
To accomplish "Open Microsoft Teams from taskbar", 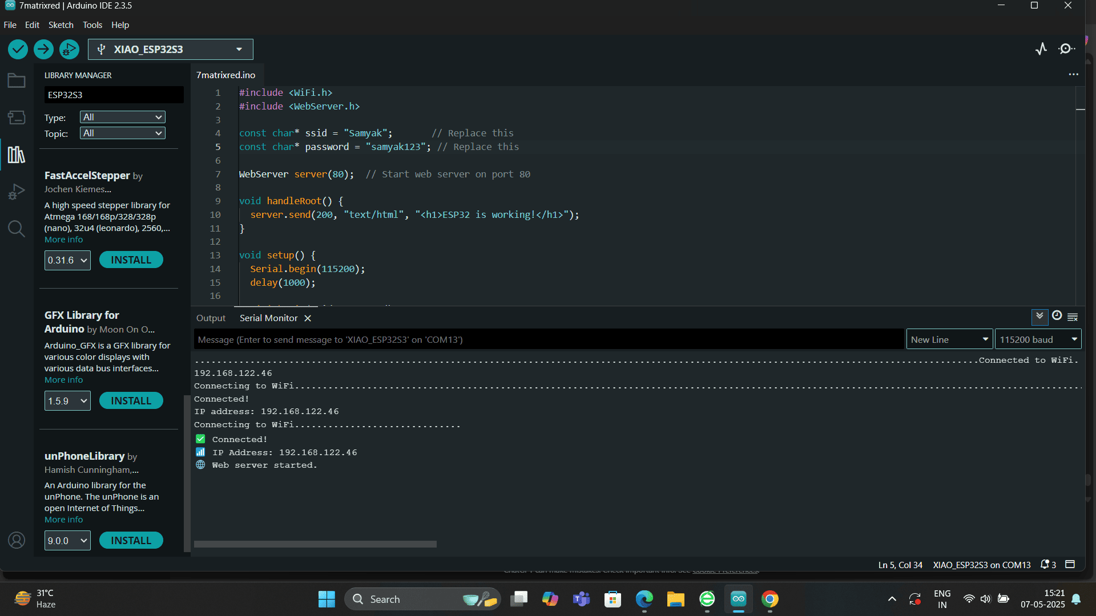I will point(581,599).
